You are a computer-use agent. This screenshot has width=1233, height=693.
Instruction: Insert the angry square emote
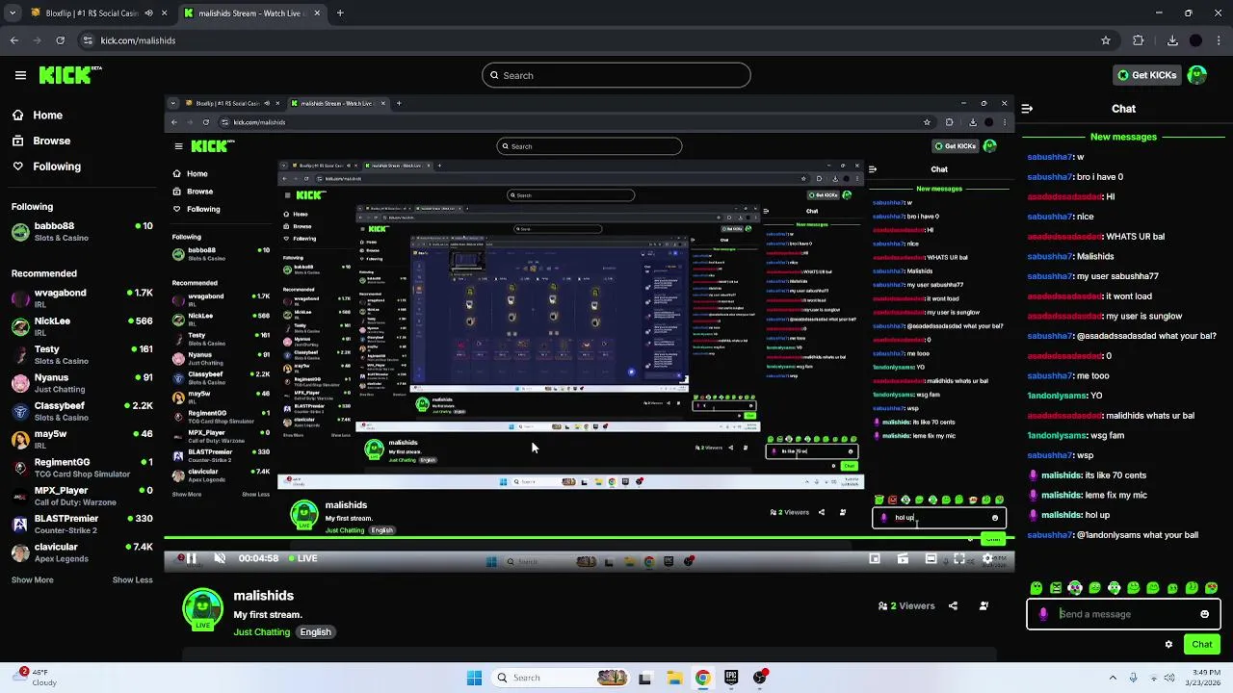point(1056,588)
